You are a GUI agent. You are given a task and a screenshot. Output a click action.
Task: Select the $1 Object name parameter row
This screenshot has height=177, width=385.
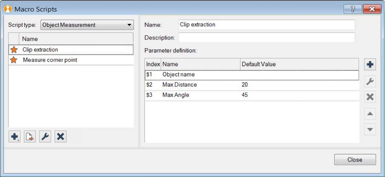pyautogui.click(x=251, y=75)
